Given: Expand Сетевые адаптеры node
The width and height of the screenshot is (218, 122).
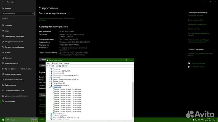Looking at the screenshot, I should click(49, 114).
